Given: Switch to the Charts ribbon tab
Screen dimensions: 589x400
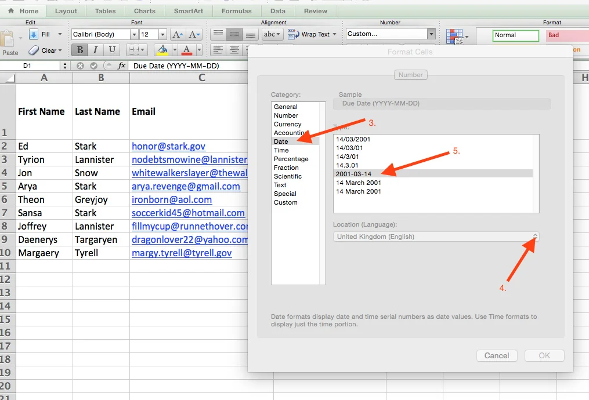Looking at the screenshot, I should point(144,11).
